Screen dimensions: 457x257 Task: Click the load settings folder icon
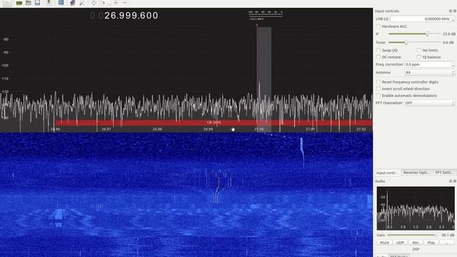[29, 3]
